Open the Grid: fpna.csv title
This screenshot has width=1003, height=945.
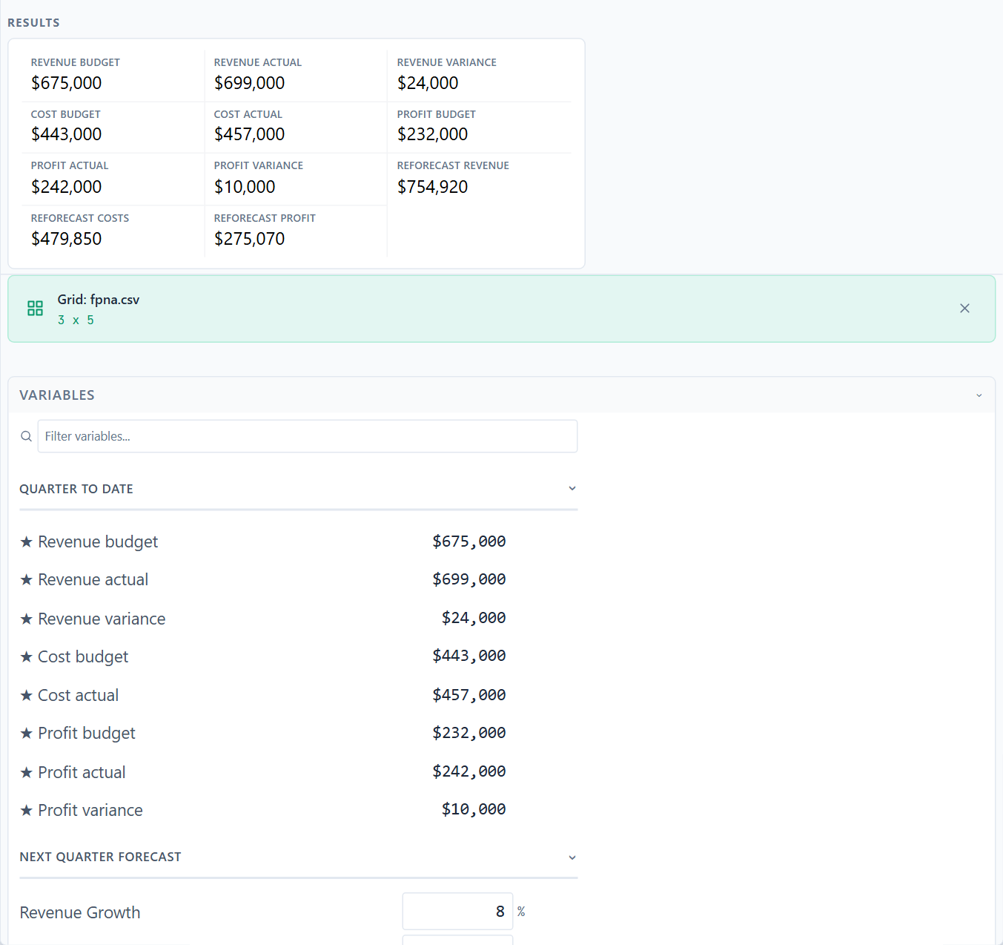(x=99, y=300)
